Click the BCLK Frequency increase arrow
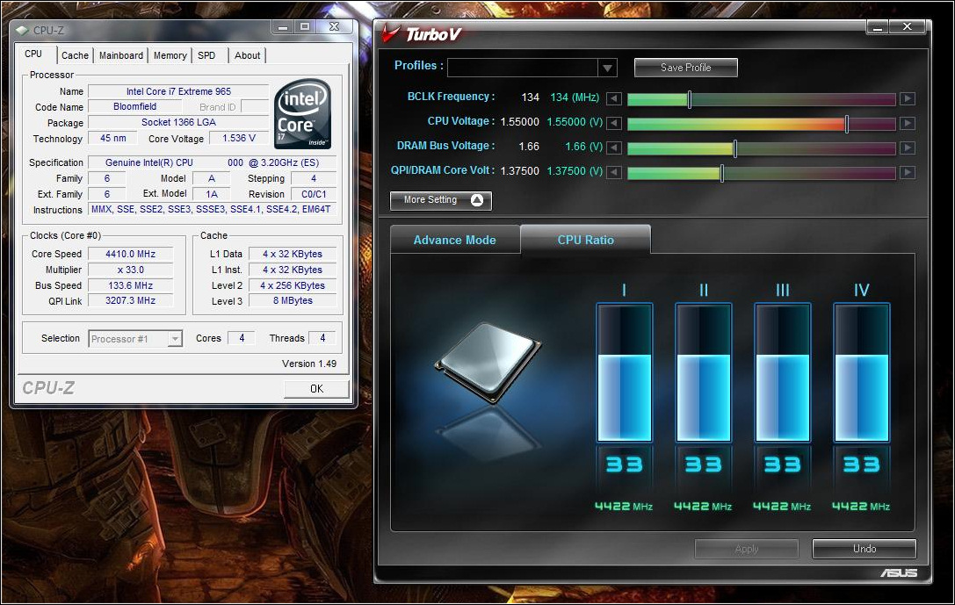 point(908,99)
